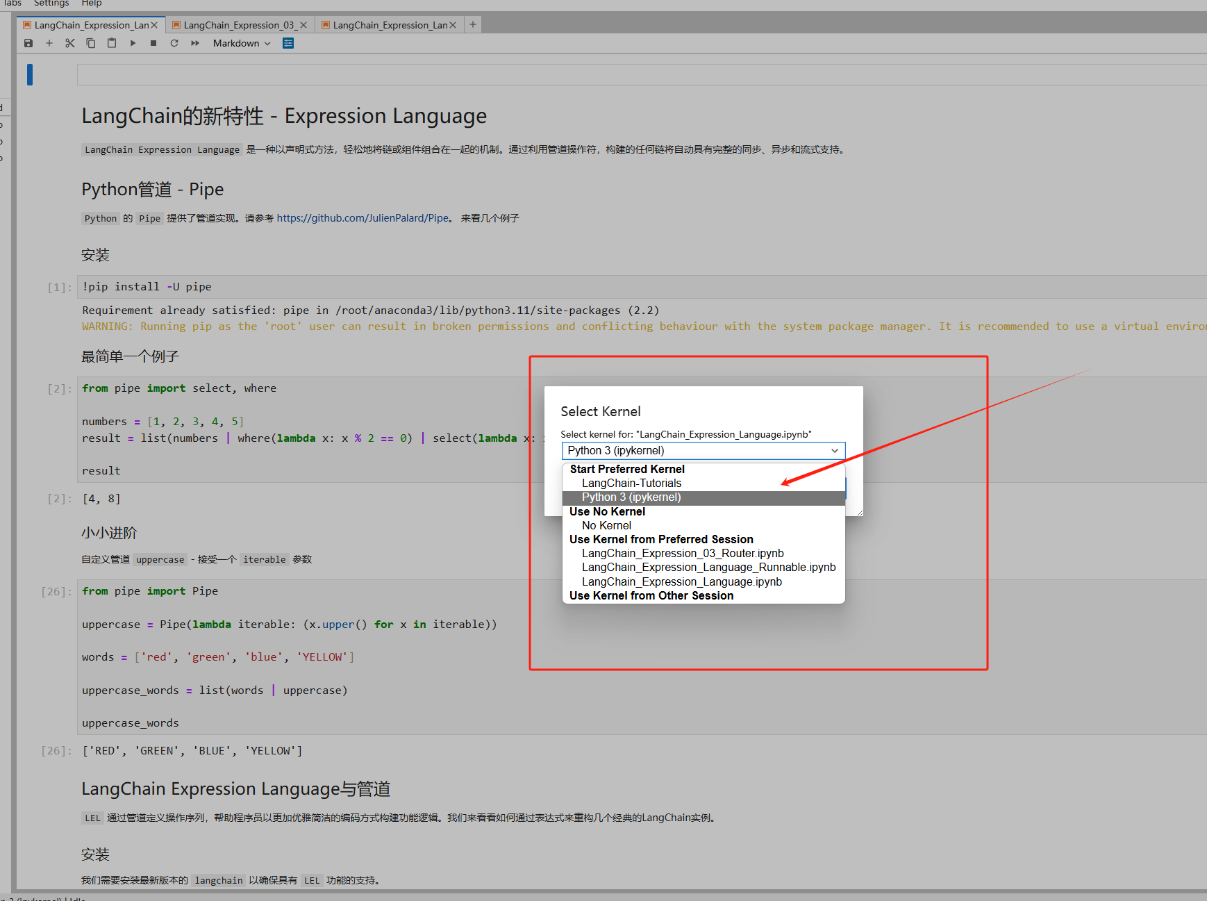
Task: Click 'Requirement already satisfied: pipe' output line
Action: point(371,311)
